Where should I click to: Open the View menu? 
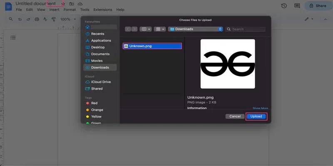tap(41, 10)
